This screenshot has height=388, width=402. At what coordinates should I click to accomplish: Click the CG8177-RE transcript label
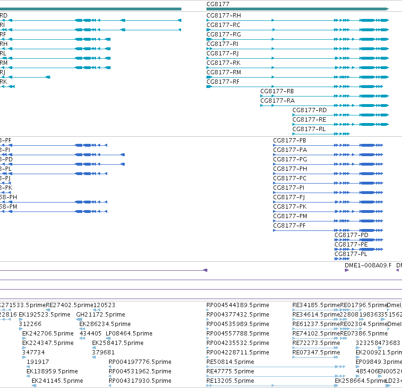pos(309,120)
